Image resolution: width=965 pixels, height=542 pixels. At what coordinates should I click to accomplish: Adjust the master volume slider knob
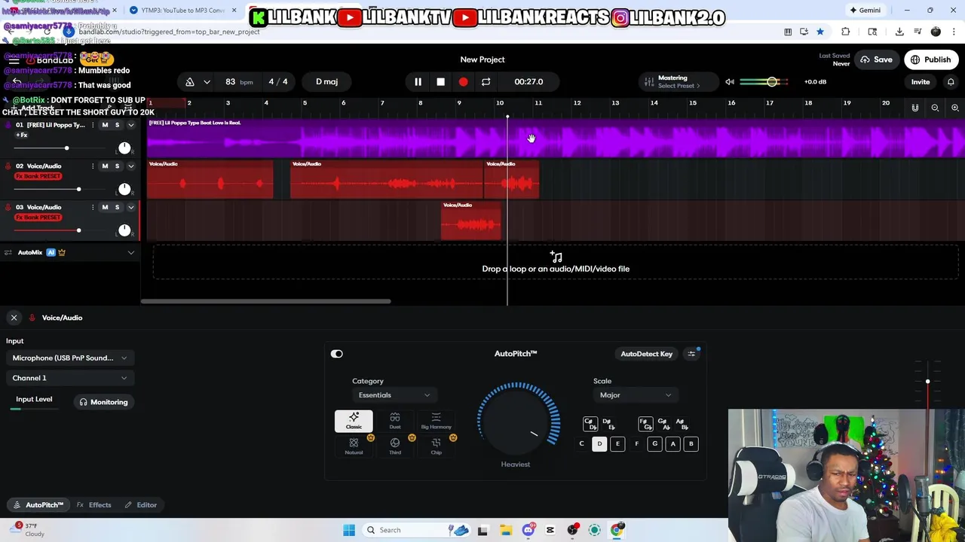click(x=772, y=81)
